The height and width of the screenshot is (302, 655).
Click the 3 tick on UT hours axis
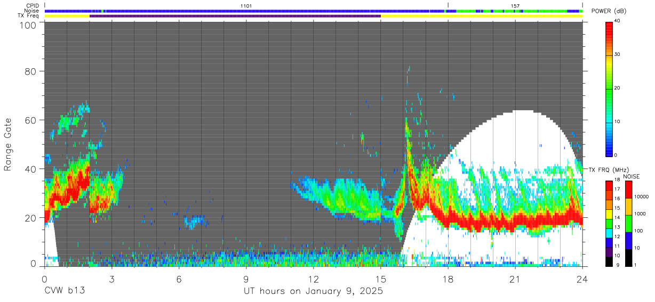111,279
